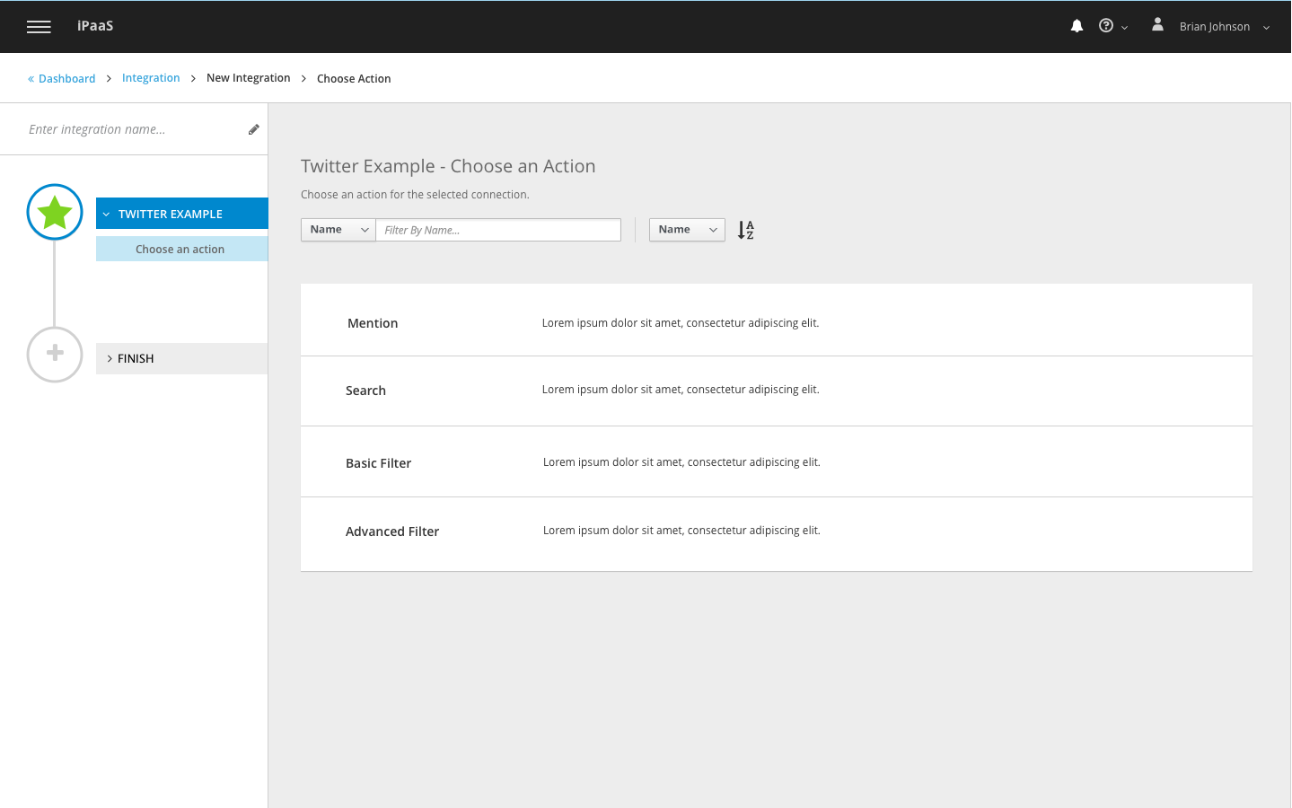Image resolution: width=1292 pixels, height=808 pixels.
Task: Click the Enter integration name field
Action: (135, 129)
